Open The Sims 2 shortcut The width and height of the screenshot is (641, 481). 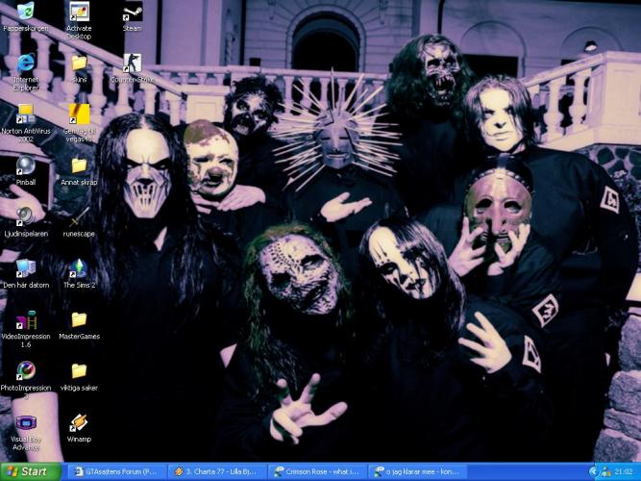click(79, 268)
